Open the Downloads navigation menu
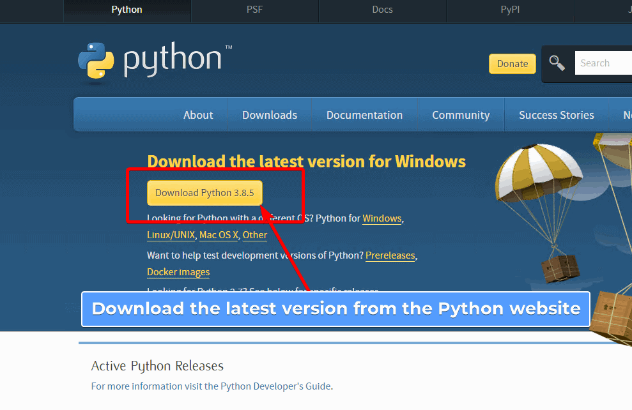 [x=270, y=115]
